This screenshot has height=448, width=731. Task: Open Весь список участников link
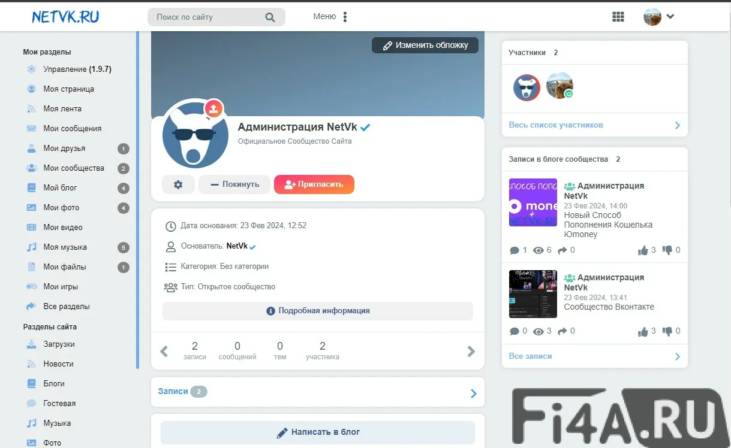pyautogui.click(x=556, y=125)
